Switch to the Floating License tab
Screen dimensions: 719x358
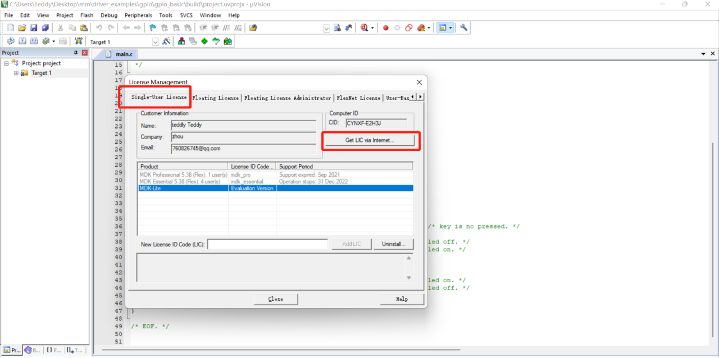(x=215, y=98)
